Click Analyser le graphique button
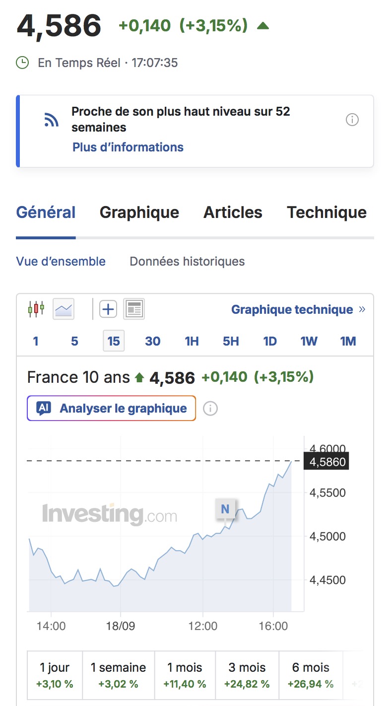The image size is (390, 706). pyautogui.click(x=112, y=409)
